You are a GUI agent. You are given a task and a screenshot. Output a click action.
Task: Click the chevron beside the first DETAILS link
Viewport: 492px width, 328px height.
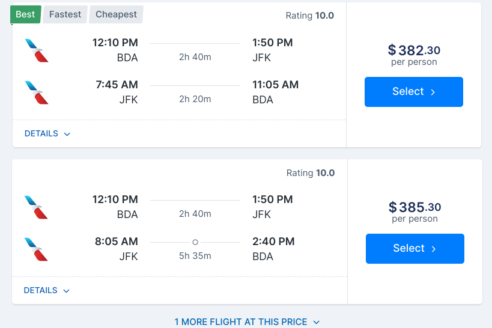coord(67,135)
